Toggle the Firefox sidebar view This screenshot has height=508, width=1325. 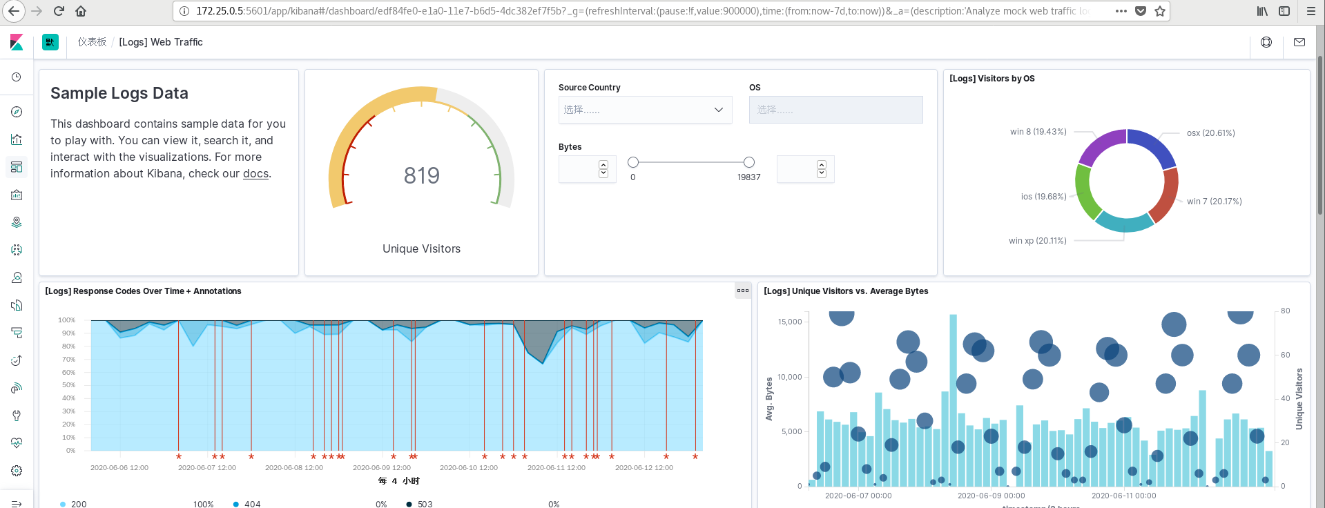(1284, 11)
